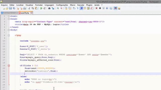
Task: Click the Save All icon
Action: 14,8
